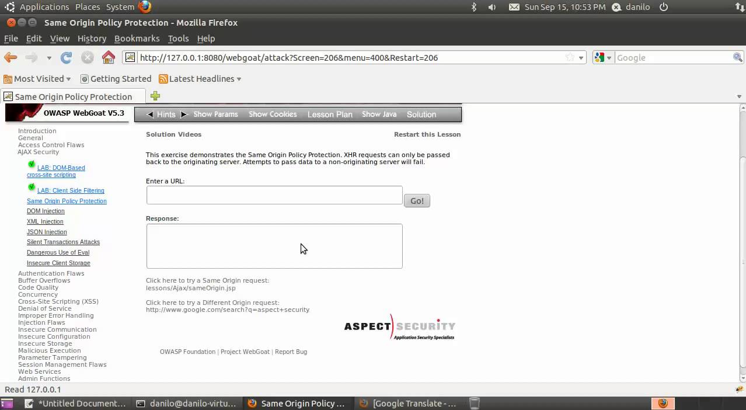Screen dimensions: 746x410
Task: Open the Edit menu
Action: 34,39
